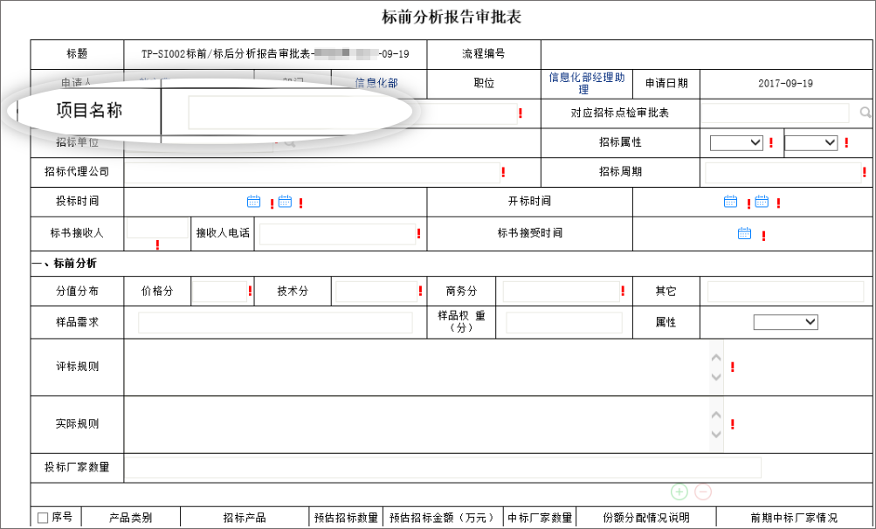Follow the 信息化部 department link
Screen dimensions: 876x529
click(x=376, y=83)
